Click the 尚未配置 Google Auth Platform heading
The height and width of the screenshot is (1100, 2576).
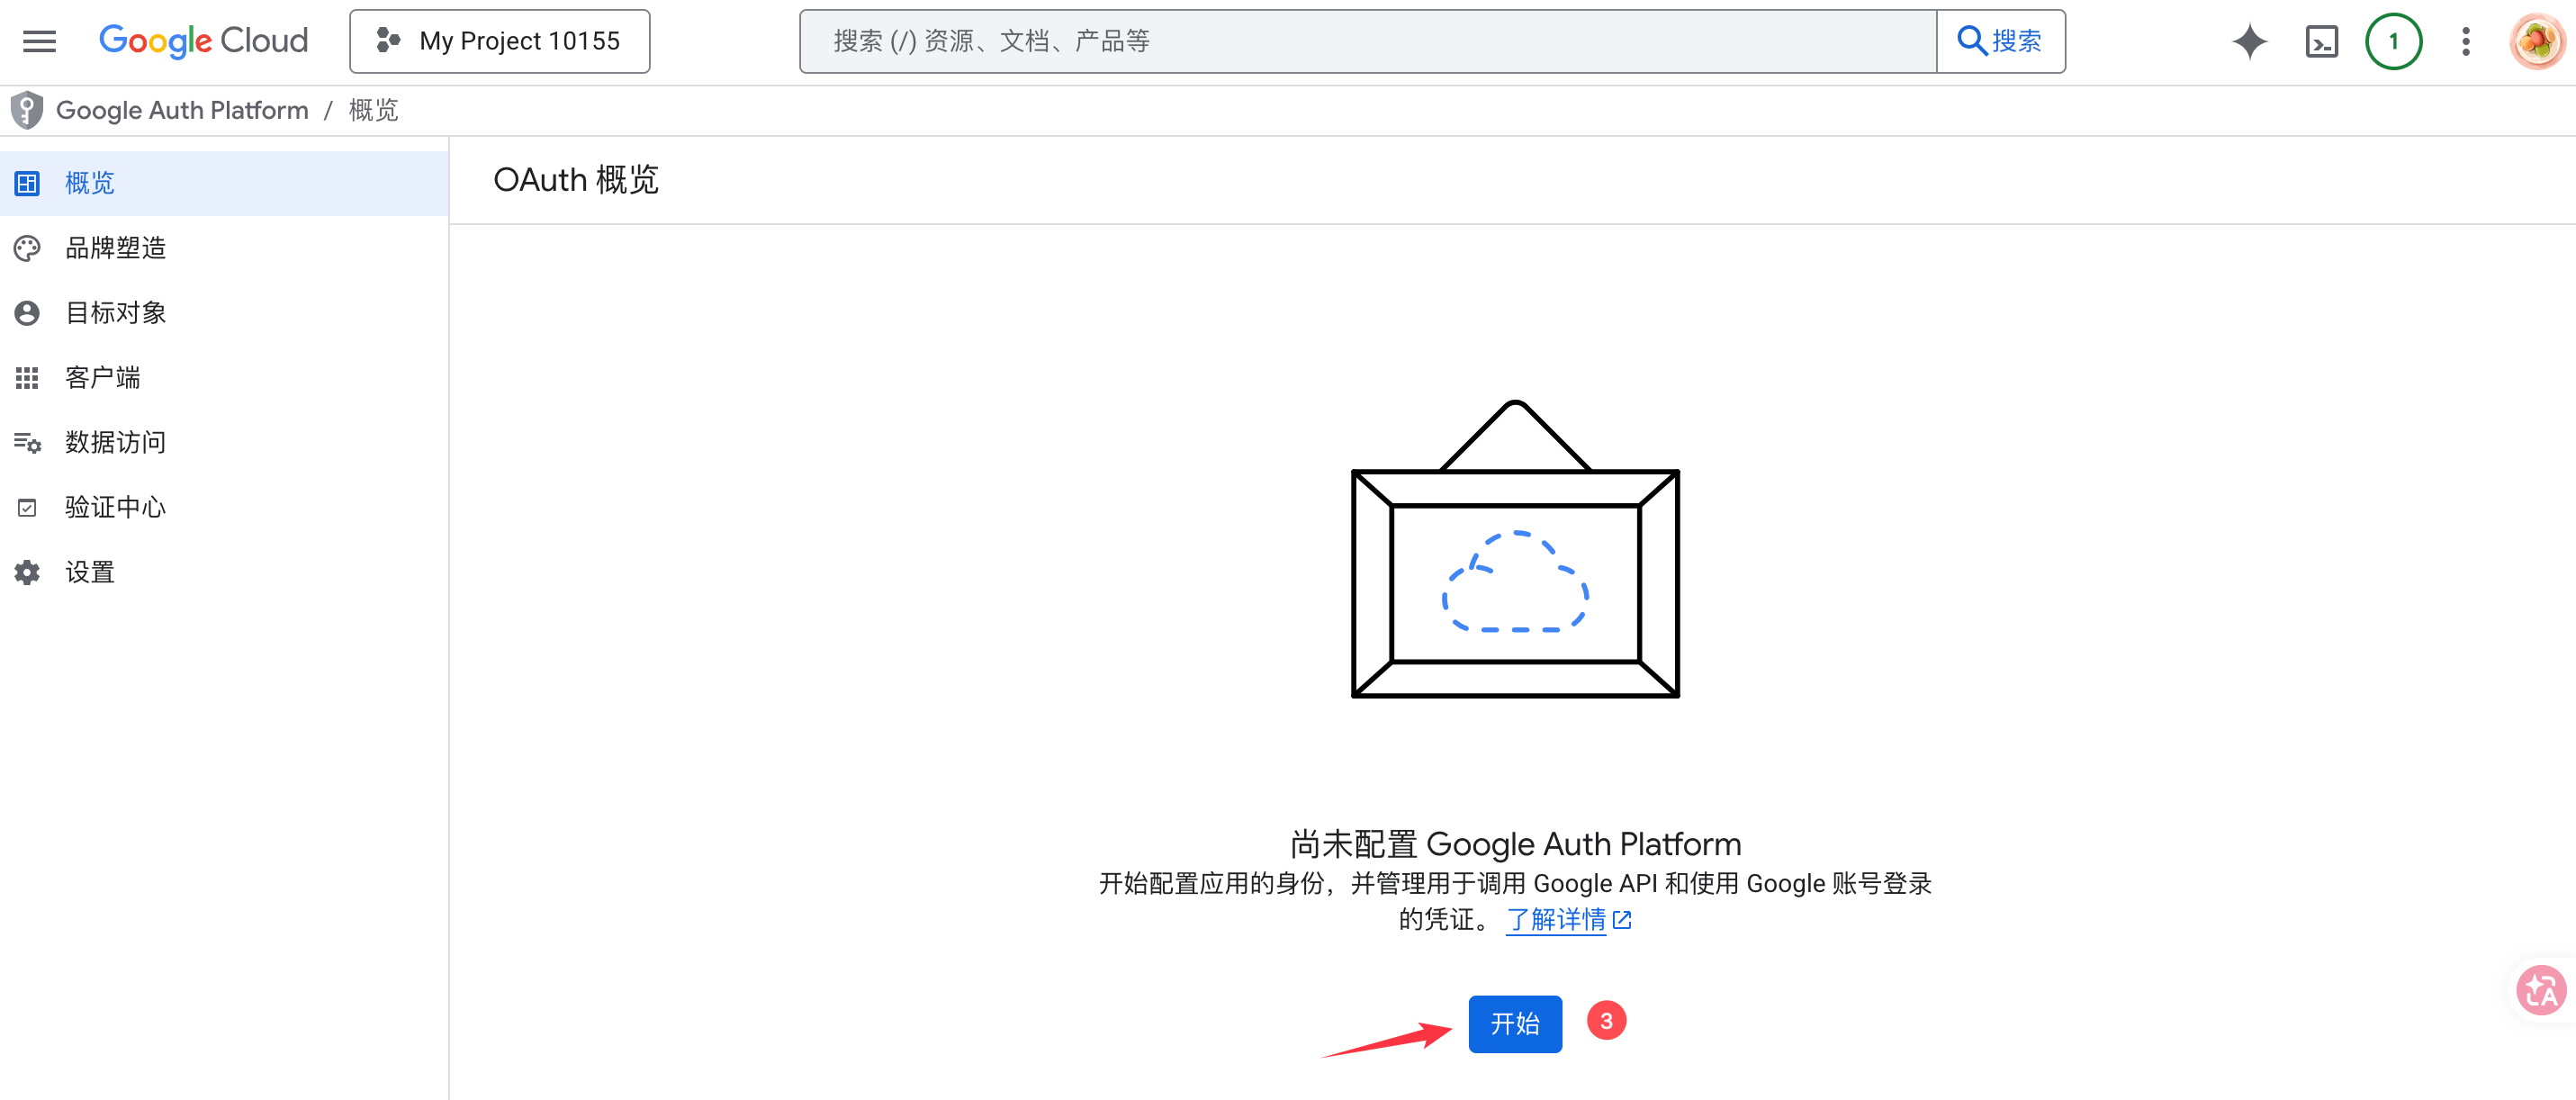(1515, 844)
